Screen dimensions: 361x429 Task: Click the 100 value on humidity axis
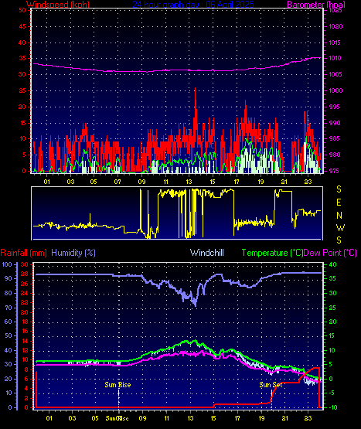click(7, 264)
